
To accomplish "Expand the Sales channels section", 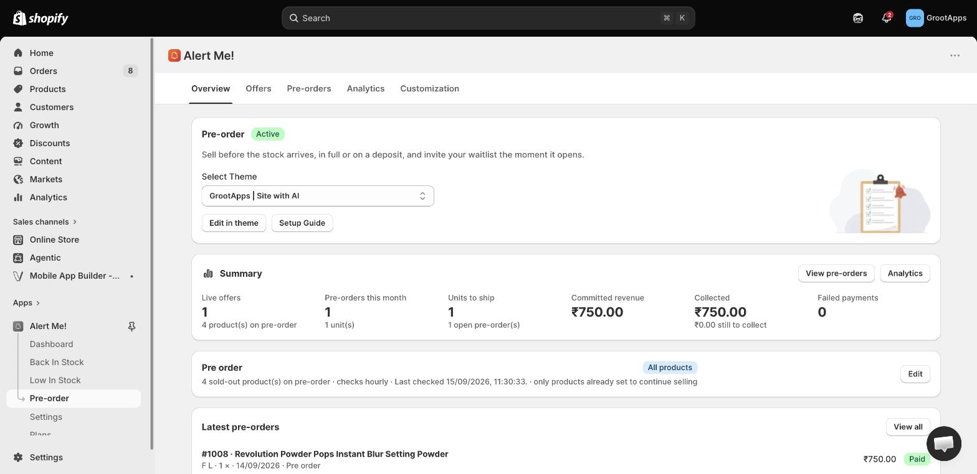I will [45, 221].
